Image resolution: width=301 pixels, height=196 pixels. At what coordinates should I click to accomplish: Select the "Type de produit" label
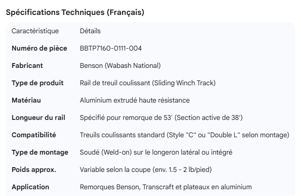(x=37, y=83)
